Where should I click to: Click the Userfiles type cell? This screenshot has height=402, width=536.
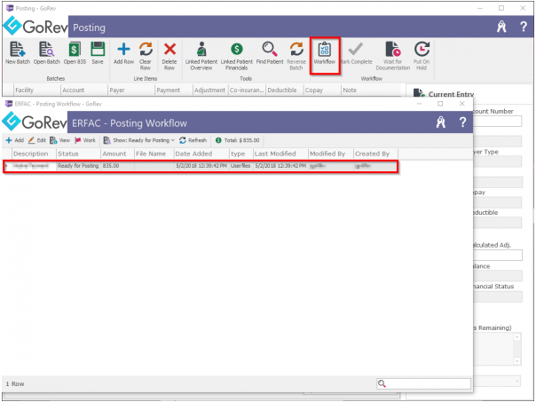tap(241, 166)
